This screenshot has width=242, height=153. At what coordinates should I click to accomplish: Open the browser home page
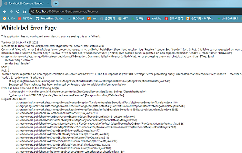point(25,11)
